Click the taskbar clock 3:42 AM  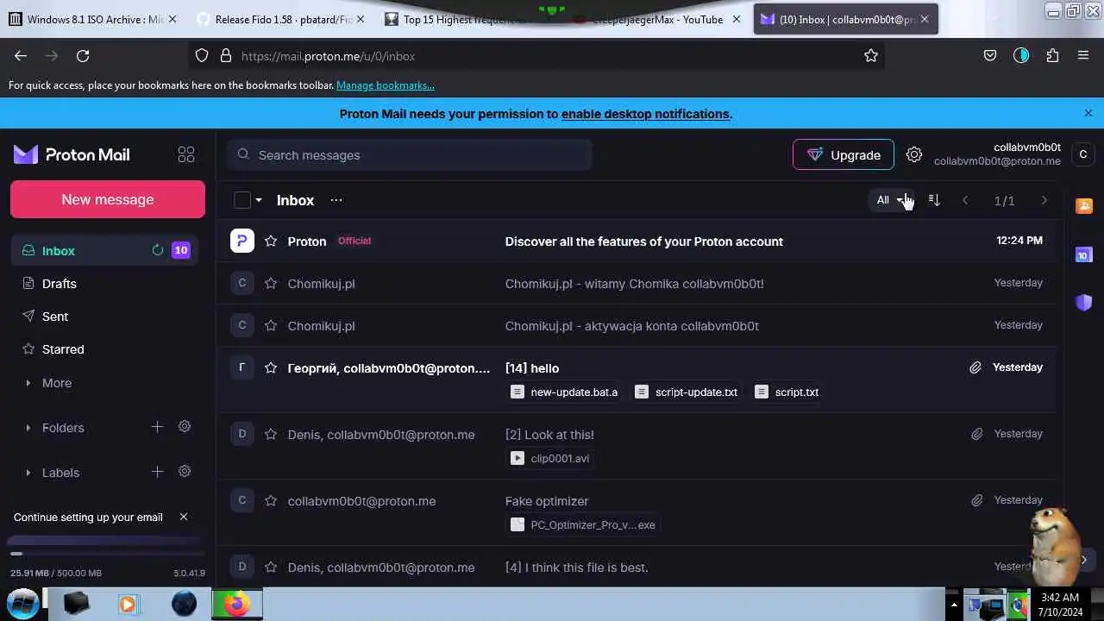pyautogui.click(x=1060, y=605)
